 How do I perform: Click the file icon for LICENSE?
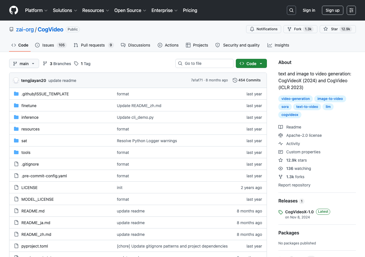point(16,188)
